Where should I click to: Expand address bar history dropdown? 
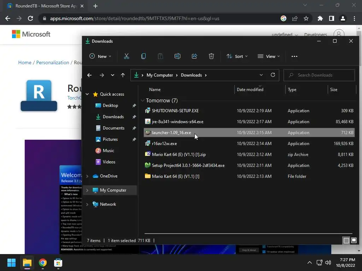[261, 75]
